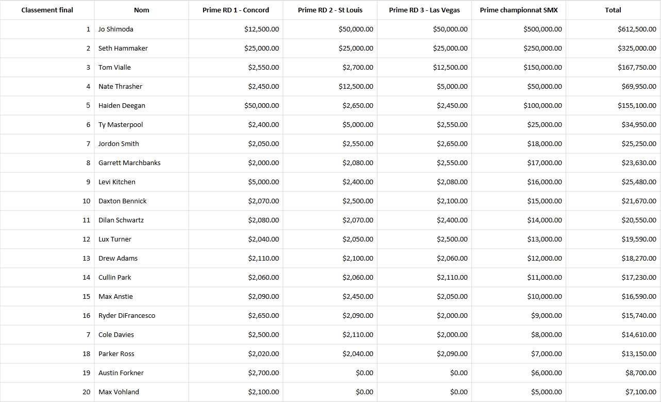Select the Ryder DiFrancesco name cell

click(141, 315)
